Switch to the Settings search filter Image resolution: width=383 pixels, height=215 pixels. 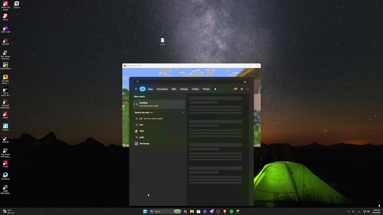point(184,89)
